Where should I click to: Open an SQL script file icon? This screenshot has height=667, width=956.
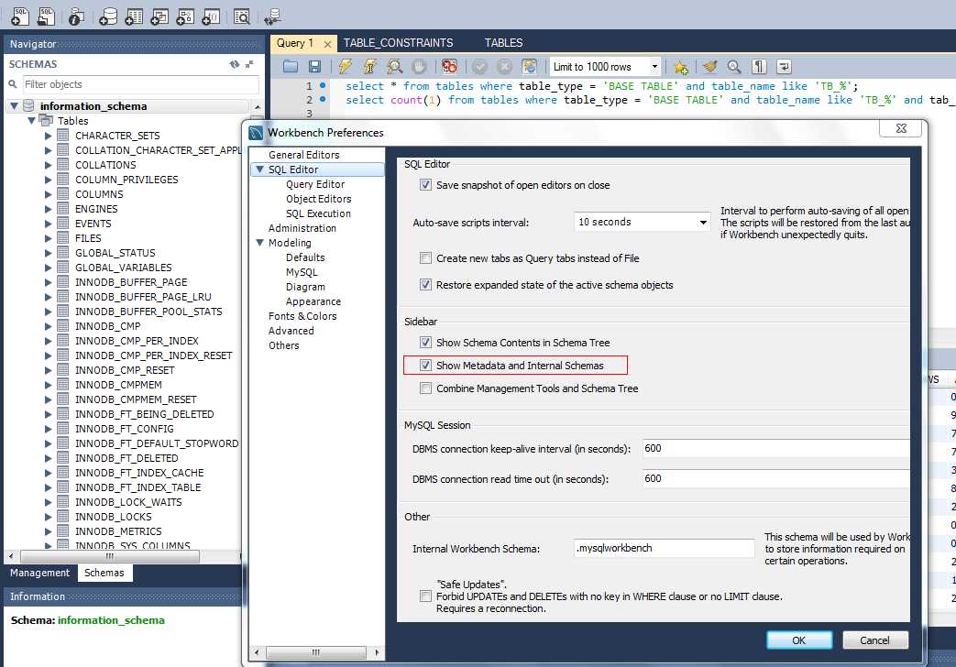click(47, 16)
